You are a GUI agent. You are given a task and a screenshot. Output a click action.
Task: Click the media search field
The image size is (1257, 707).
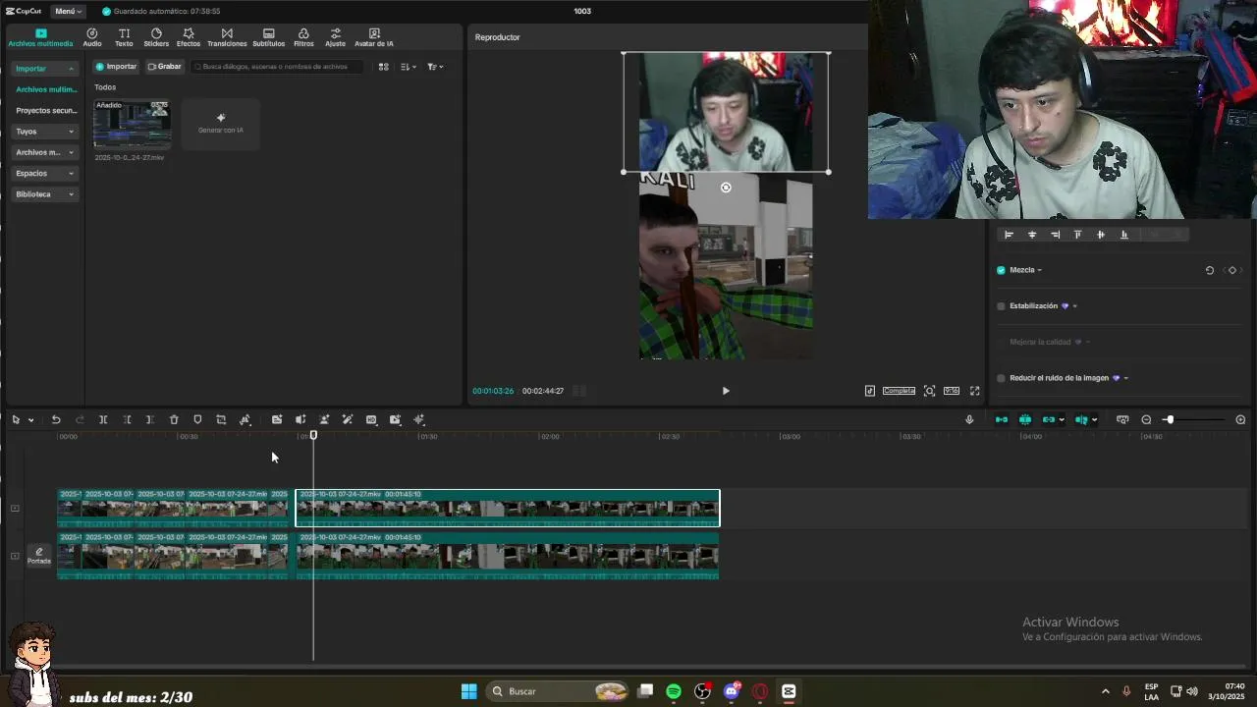point(277,67)
